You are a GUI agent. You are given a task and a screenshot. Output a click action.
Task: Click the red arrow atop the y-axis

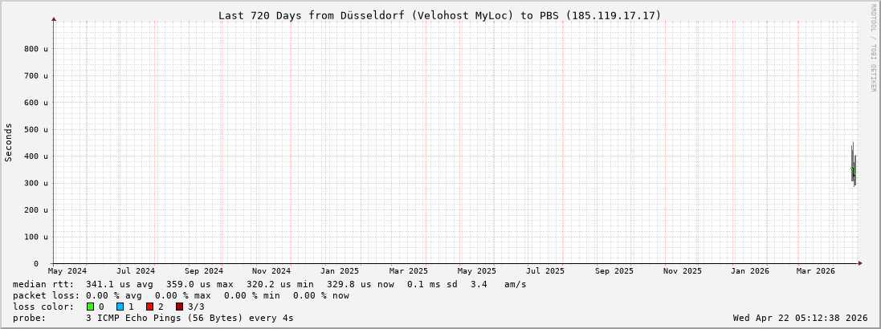pos(54,18)
